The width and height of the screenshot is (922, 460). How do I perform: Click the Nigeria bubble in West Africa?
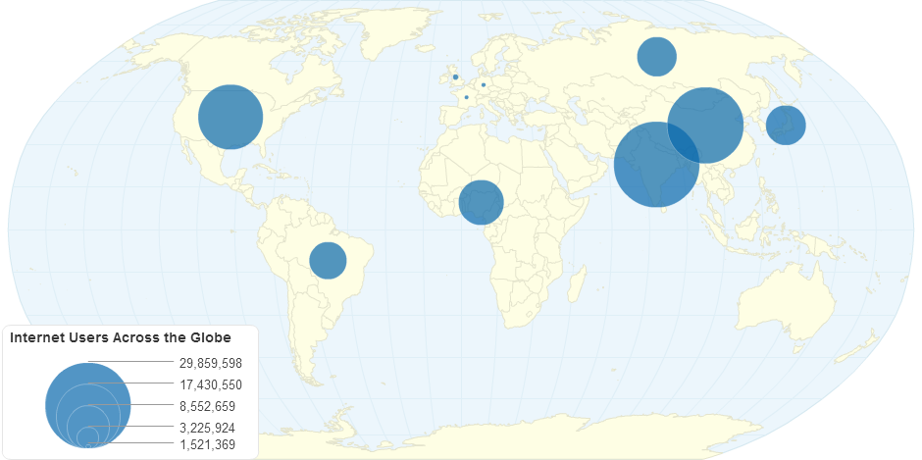click(481, 202)
